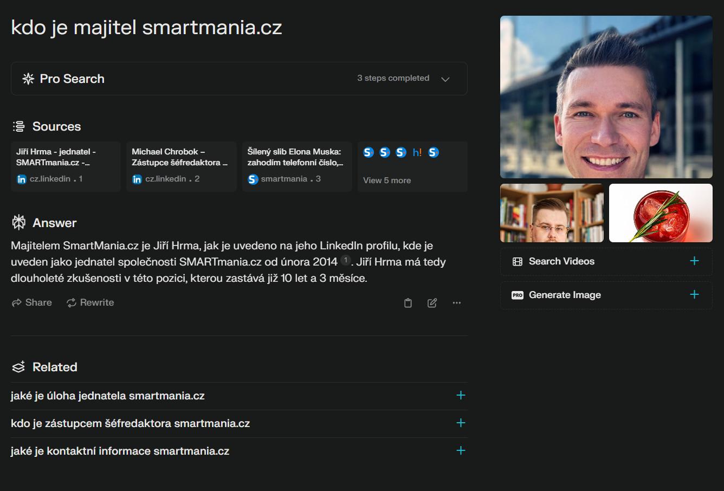Click the Rewrite loop icon
This screenshot has height=491, width=724.
72,302
